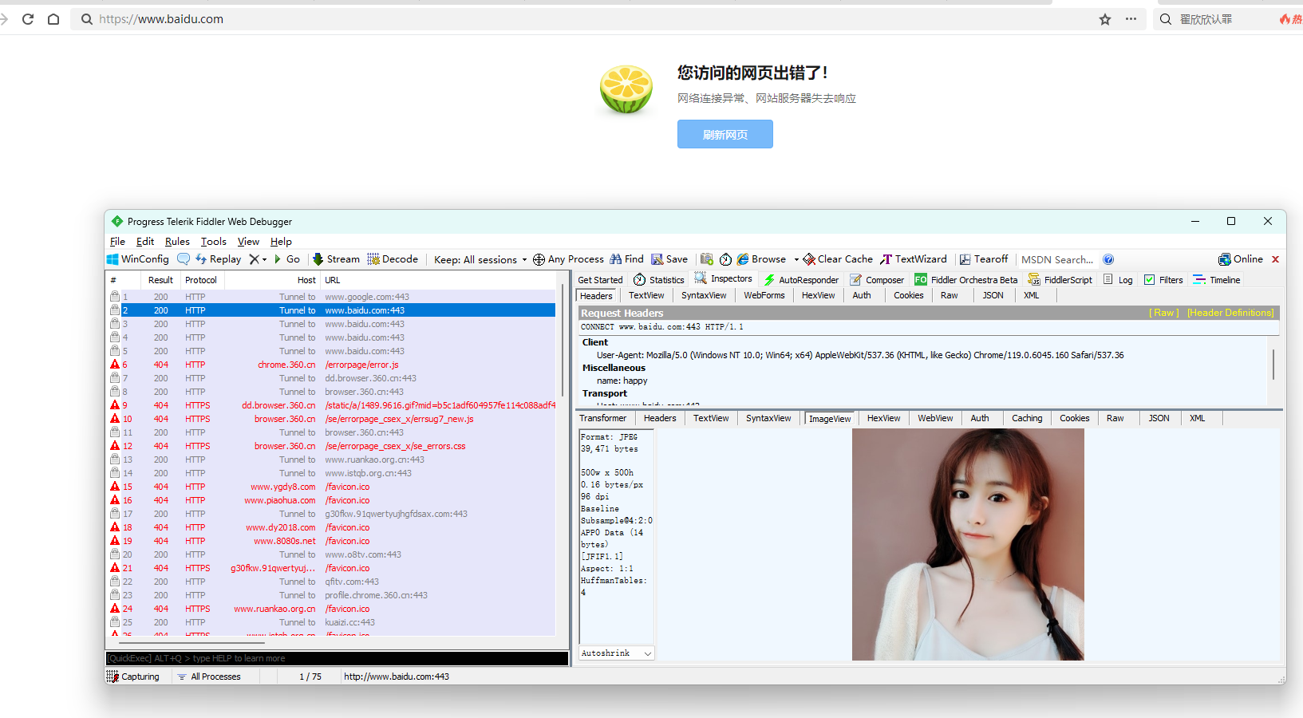Open the TextWizard tool
This screenshot has width=1303, height=718.
914,259
